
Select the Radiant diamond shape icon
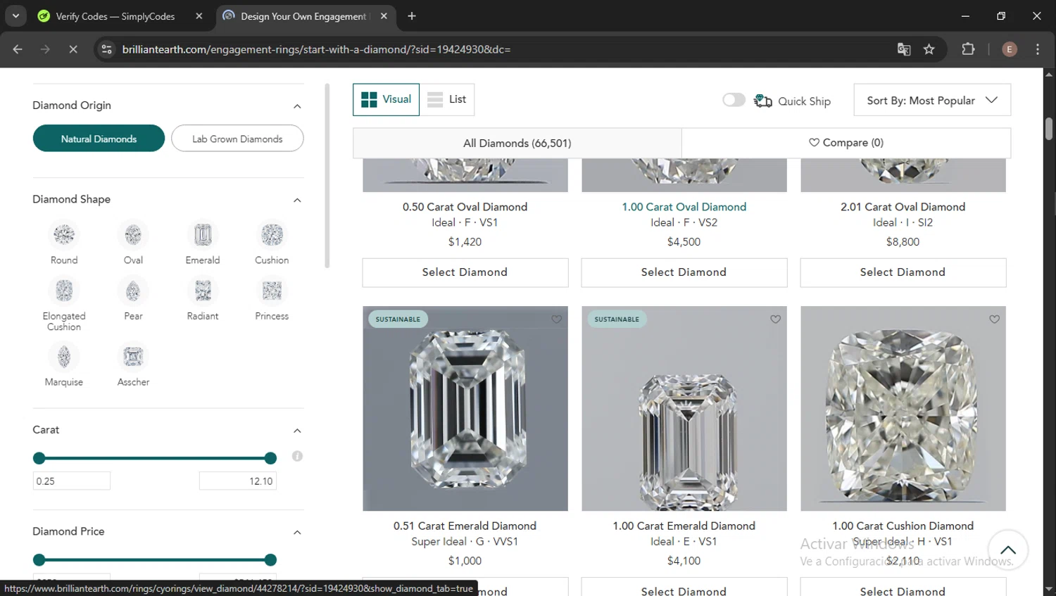point(203,291)
